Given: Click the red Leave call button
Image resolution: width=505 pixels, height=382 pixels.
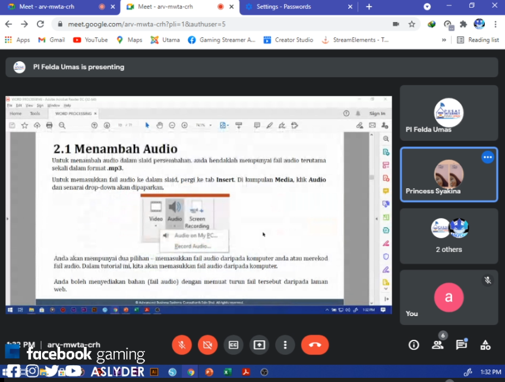Looking at the screenshot, I should (315, 345).
